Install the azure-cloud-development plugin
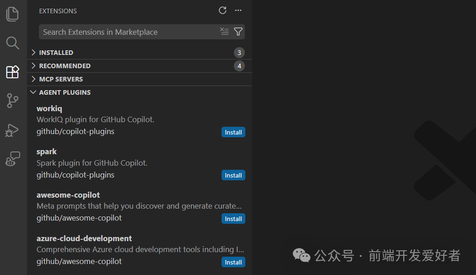This screenshot has height=275, width=476. (233, 262)
